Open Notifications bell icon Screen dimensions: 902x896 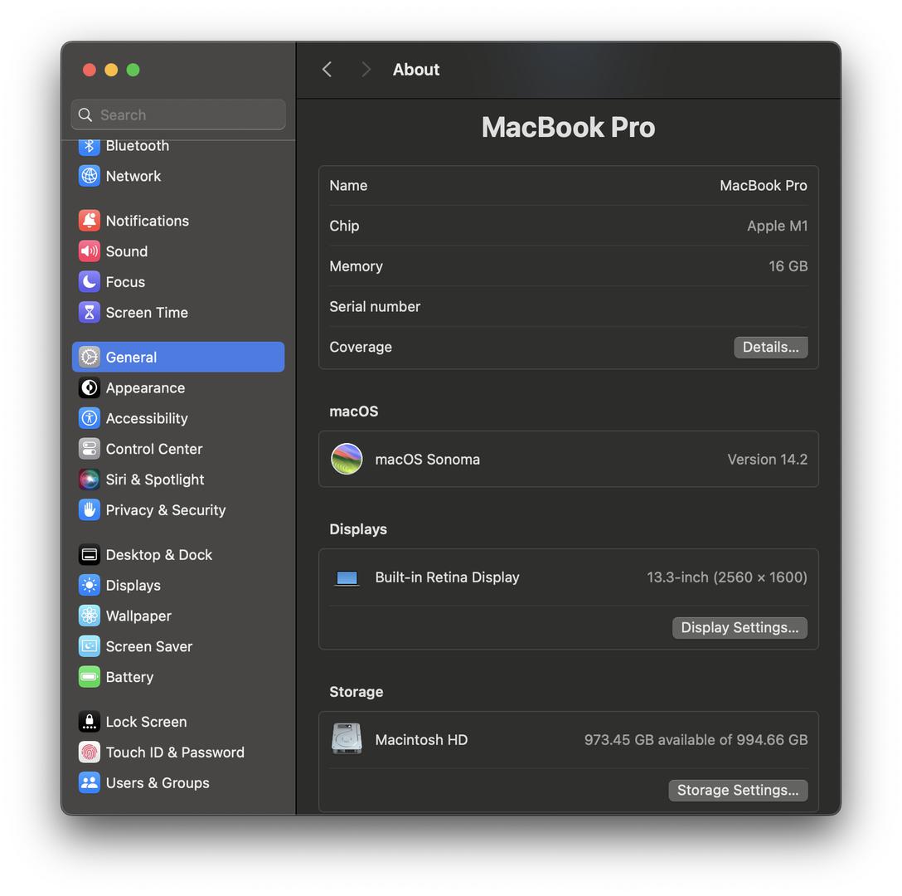[90, 222]
